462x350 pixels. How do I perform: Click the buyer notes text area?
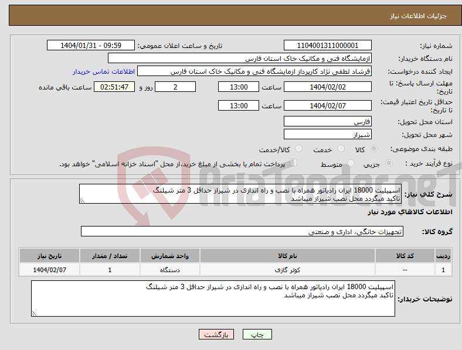213,298
